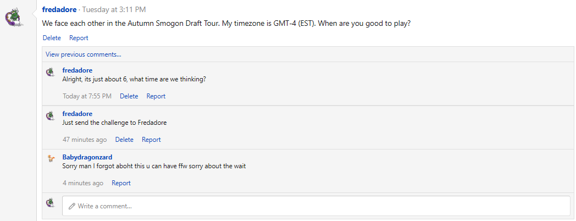Expand View previous comments
This screenshot has width=576, height=221.
[84, 54]
